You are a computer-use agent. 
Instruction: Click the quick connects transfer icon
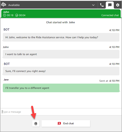(36, 124)
